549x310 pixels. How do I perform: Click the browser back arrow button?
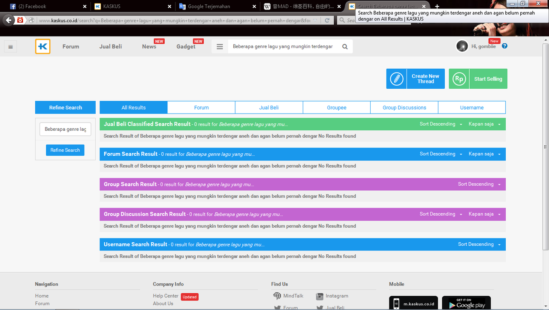point(9,20)
